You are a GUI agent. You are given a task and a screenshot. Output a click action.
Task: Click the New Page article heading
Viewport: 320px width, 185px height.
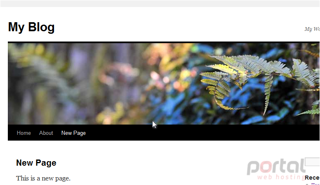coord(36,163)
